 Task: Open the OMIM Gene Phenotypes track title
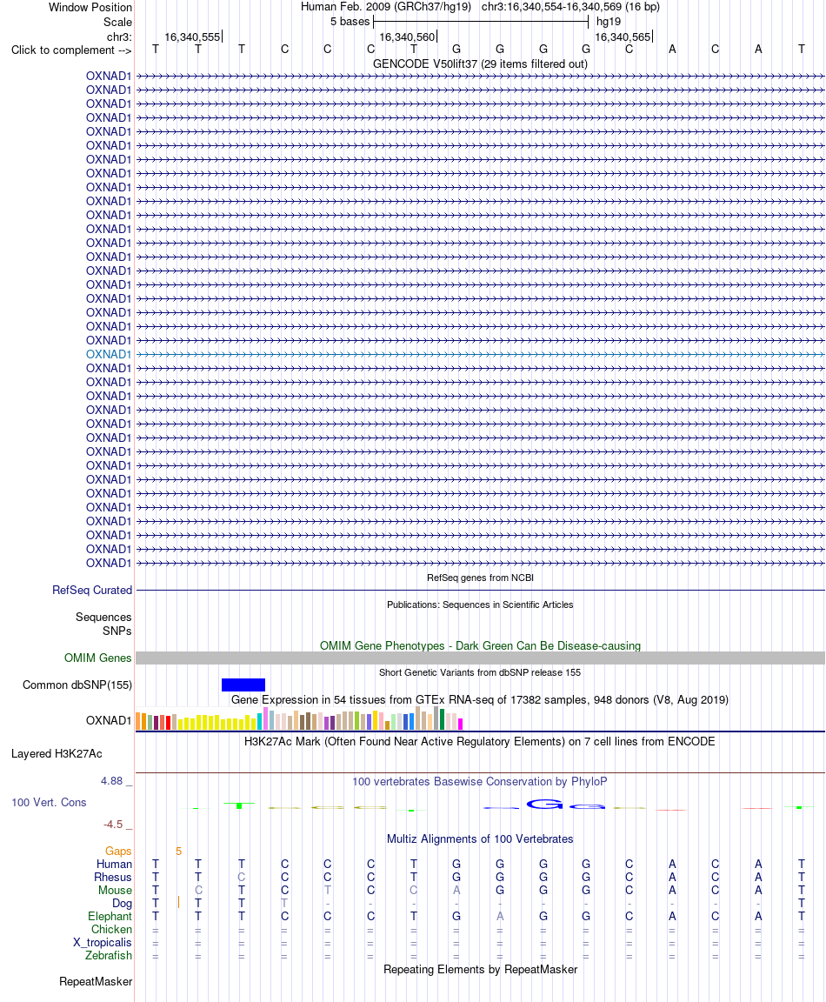(x=480, y=645)
